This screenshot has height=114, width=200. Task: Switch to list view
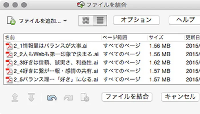(x=100, y=20)
